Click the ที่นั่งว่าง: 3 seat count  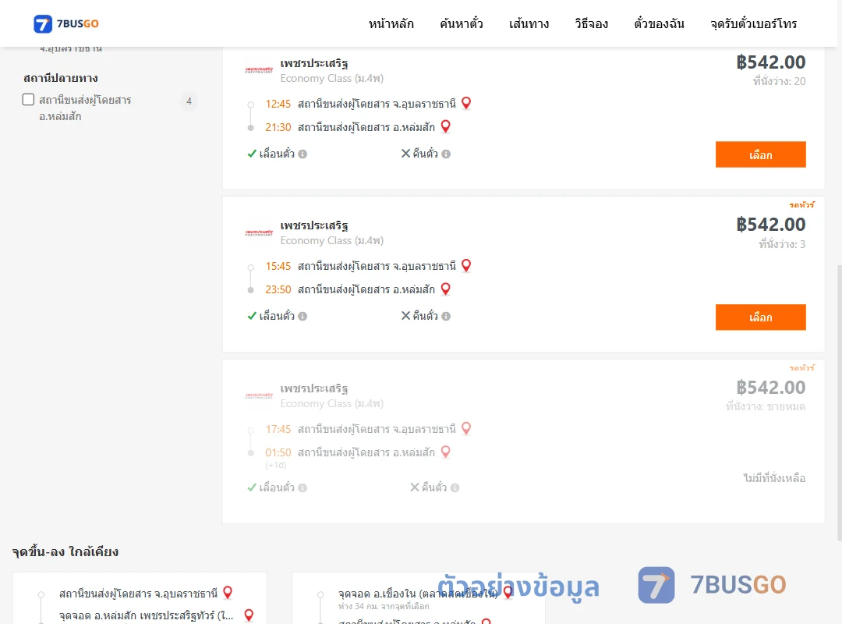[x=782, y=244]
